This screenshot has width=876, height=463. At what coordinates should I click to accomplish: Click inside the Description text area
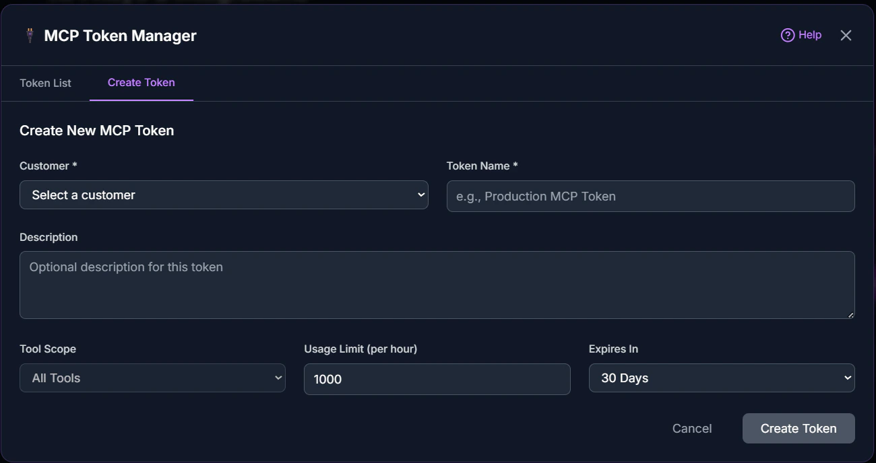pyautogui.click(x=437, y=283)
